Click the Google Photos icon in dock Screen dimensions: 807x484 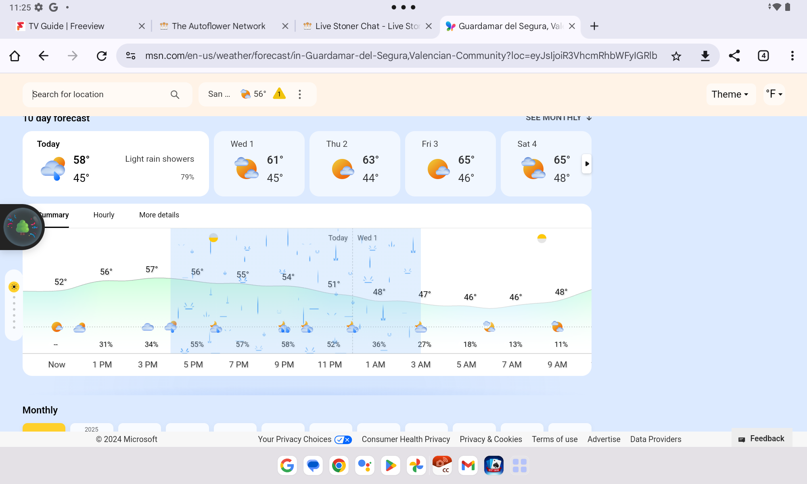pos(416,465)
